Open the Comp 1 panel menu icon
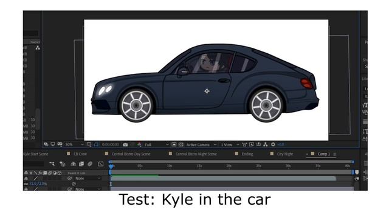The height and width of the screenshot is (218, 389). click(x=334, y=154)
